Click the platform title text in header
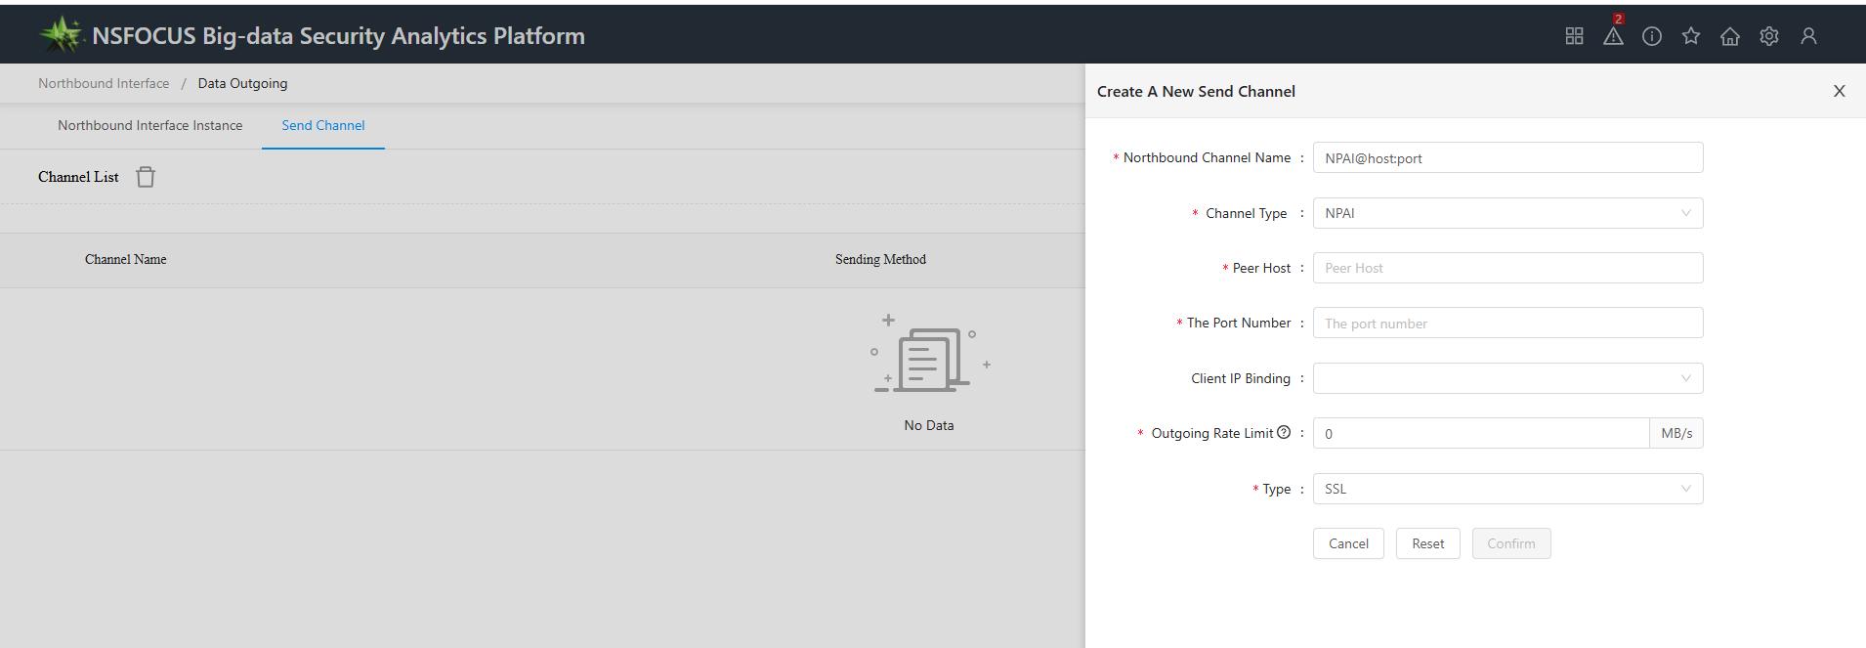Screen dimensions: 1866x648 338,35
